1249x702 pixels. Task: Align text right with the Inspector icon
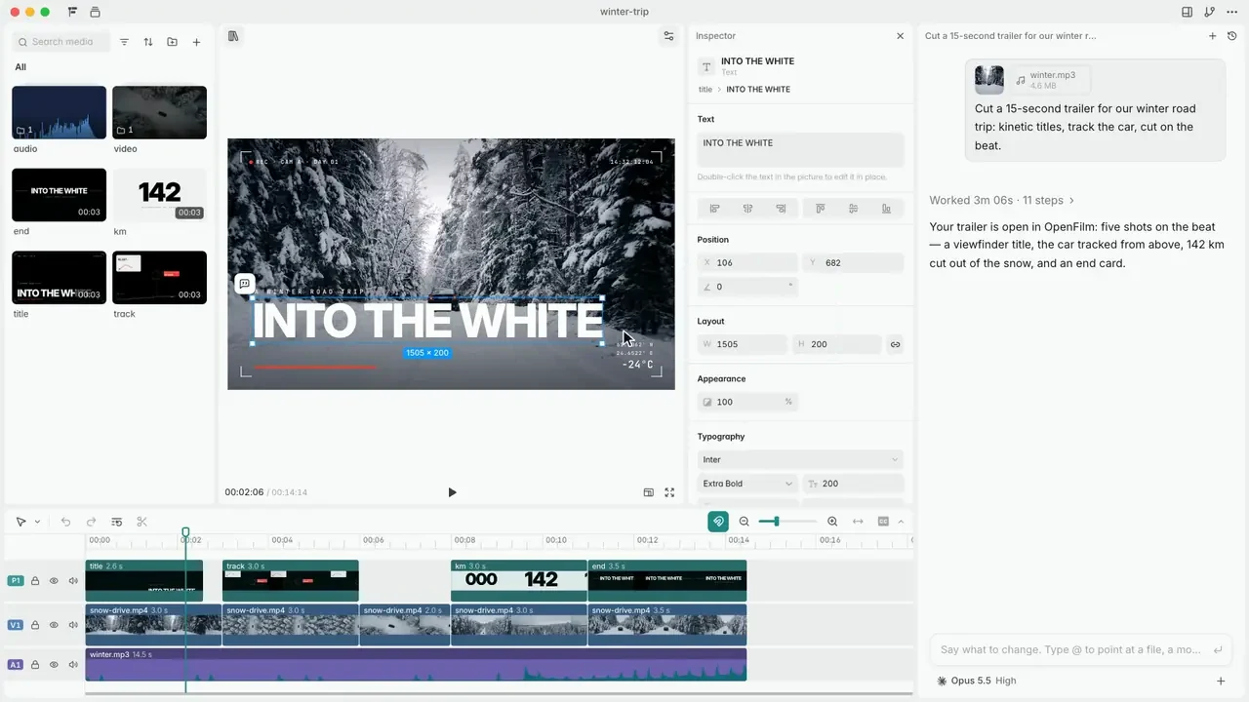pyautogui.click(x=781, y=209)
